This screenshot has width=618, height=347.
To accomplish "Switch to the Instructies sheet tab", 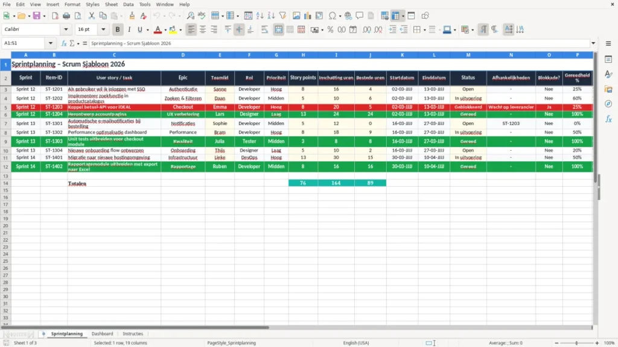I will point(133,334).
